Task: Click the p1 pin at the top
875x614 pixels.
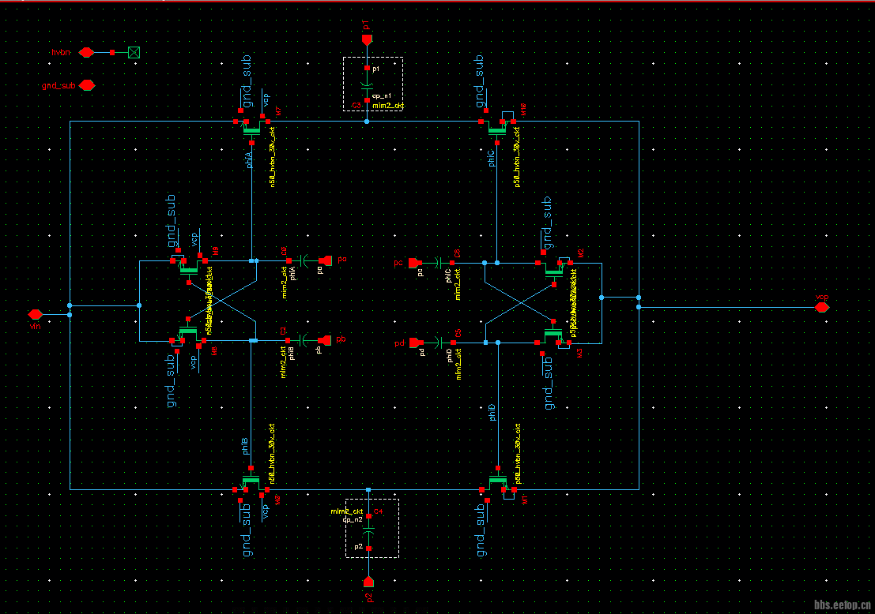Action: (366, 39)
